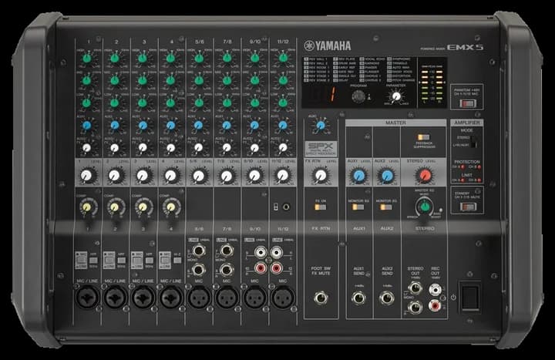This screenshot has height=360, width=555.
Task: Turn the channel 3 COMP yellow knob
Action: click(x=143, y=207)
